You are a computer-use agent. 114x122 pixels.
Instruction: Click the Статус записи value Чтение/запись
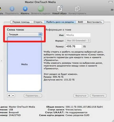74,110
